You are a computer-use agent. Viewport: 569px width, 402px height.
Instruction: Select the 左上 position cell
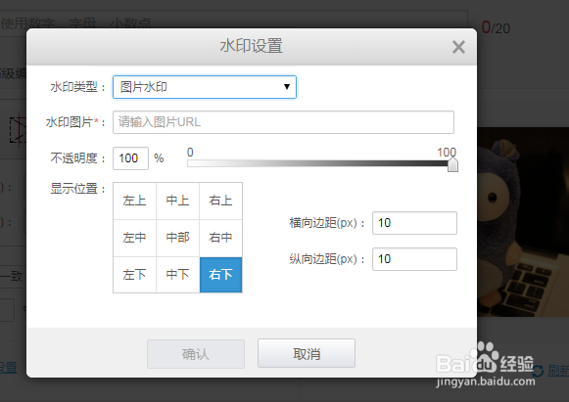coord(134,201)
